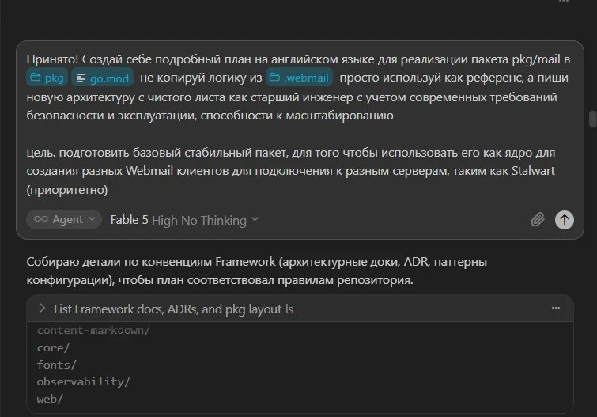
Task: Click the file icon in go.mod chip
Action: tap(81, 78)
